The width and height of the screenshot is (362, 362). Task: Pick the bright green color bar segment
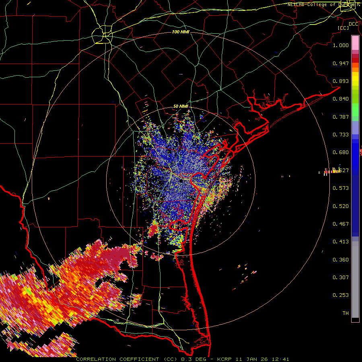pos(355,110)
